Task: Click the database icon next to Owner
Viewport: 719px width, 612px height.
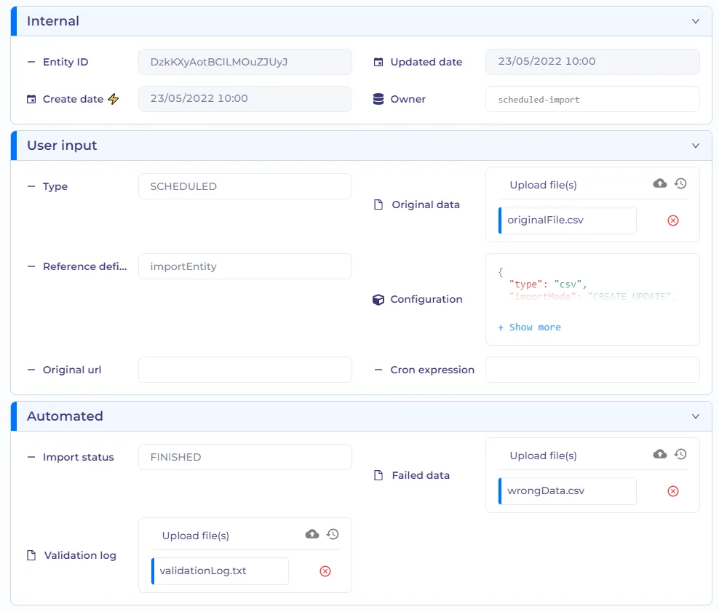Action: [x=378, y=99]
